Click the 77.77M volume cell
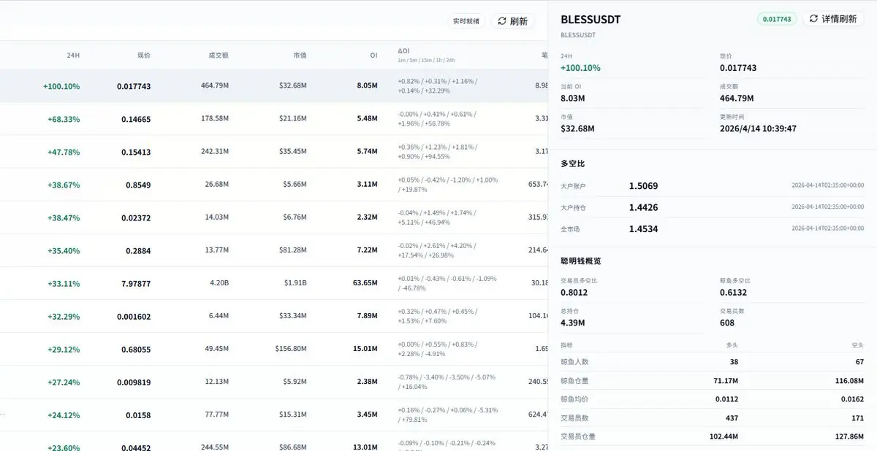Viewport: 877px width, 451px height. pyautogui.click(x=217, y=415)
